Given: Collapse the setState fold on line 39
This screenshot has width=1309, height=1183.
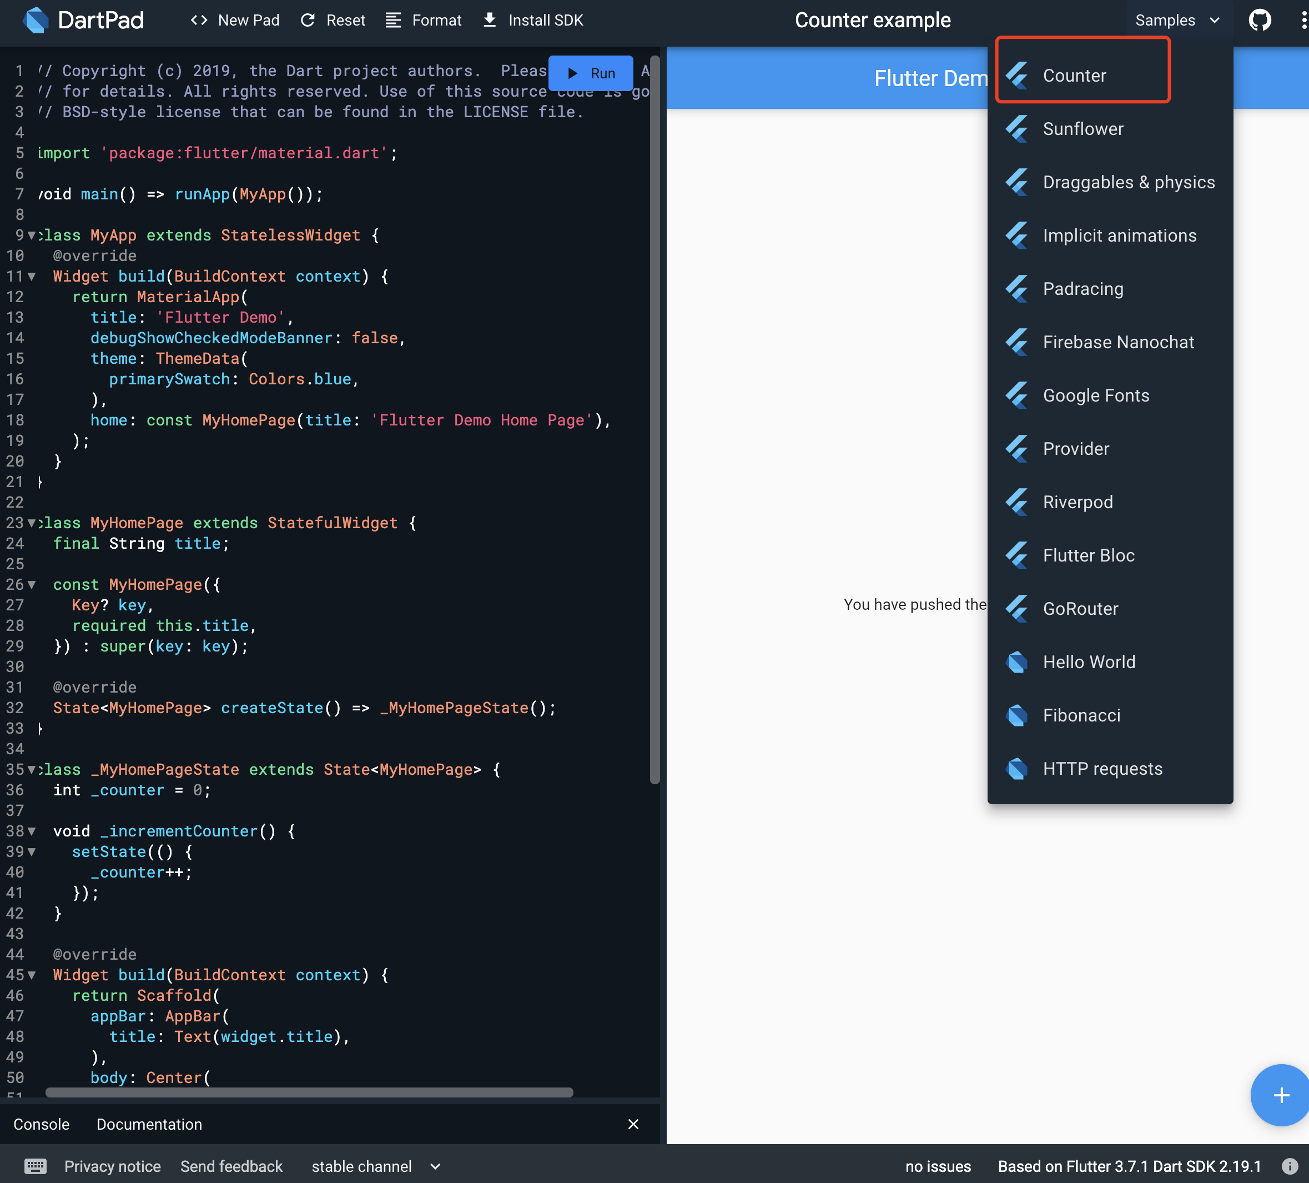Looking at the screenshot, I should [x=31, y=851].
